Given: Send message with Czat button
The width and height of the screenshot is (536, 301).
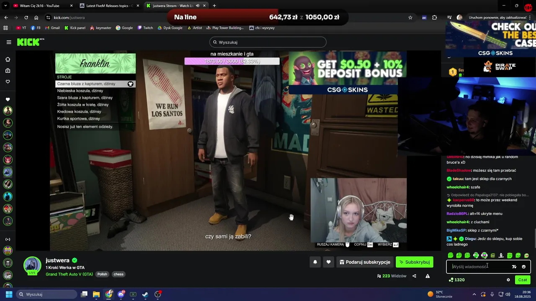Looking at the screenshot, I should [523, 280].
